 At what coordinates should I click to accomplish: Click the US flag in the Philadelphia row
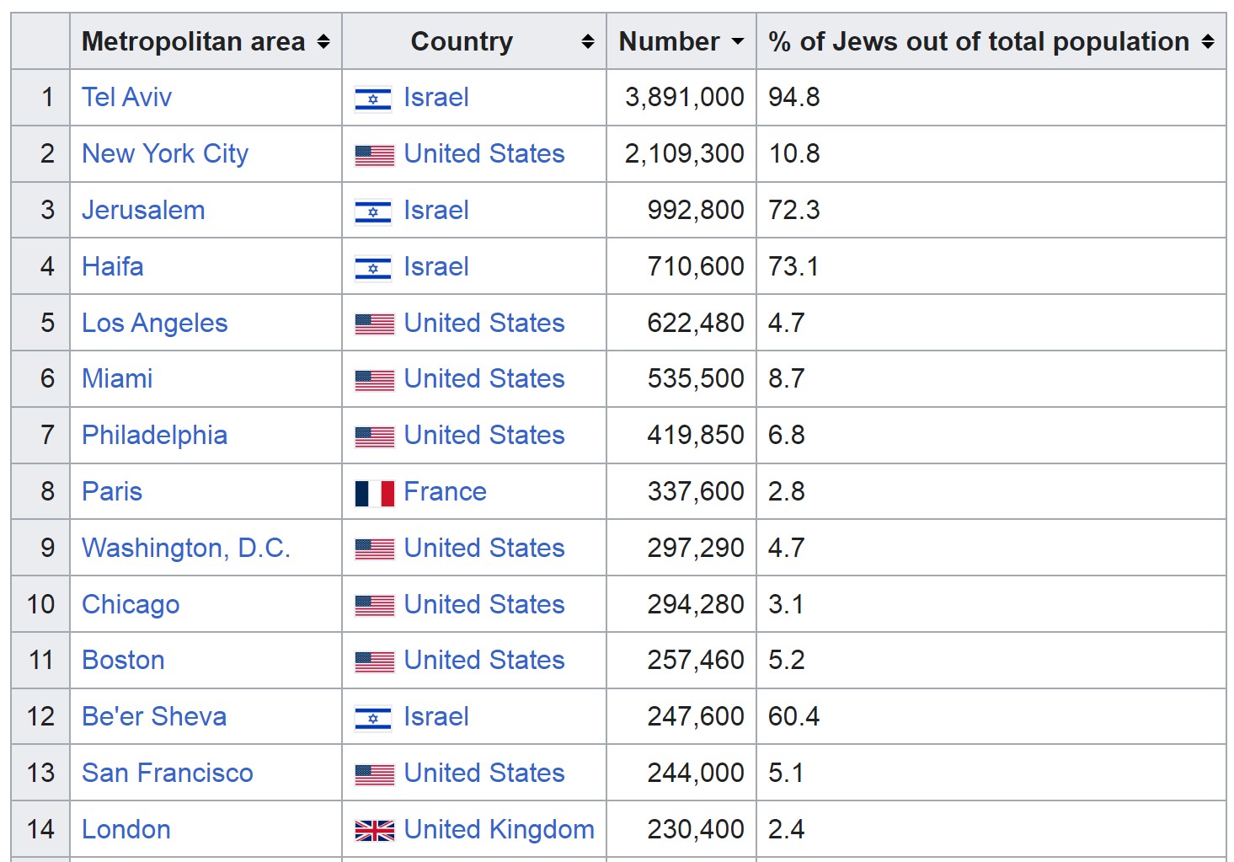click(374, 437)
